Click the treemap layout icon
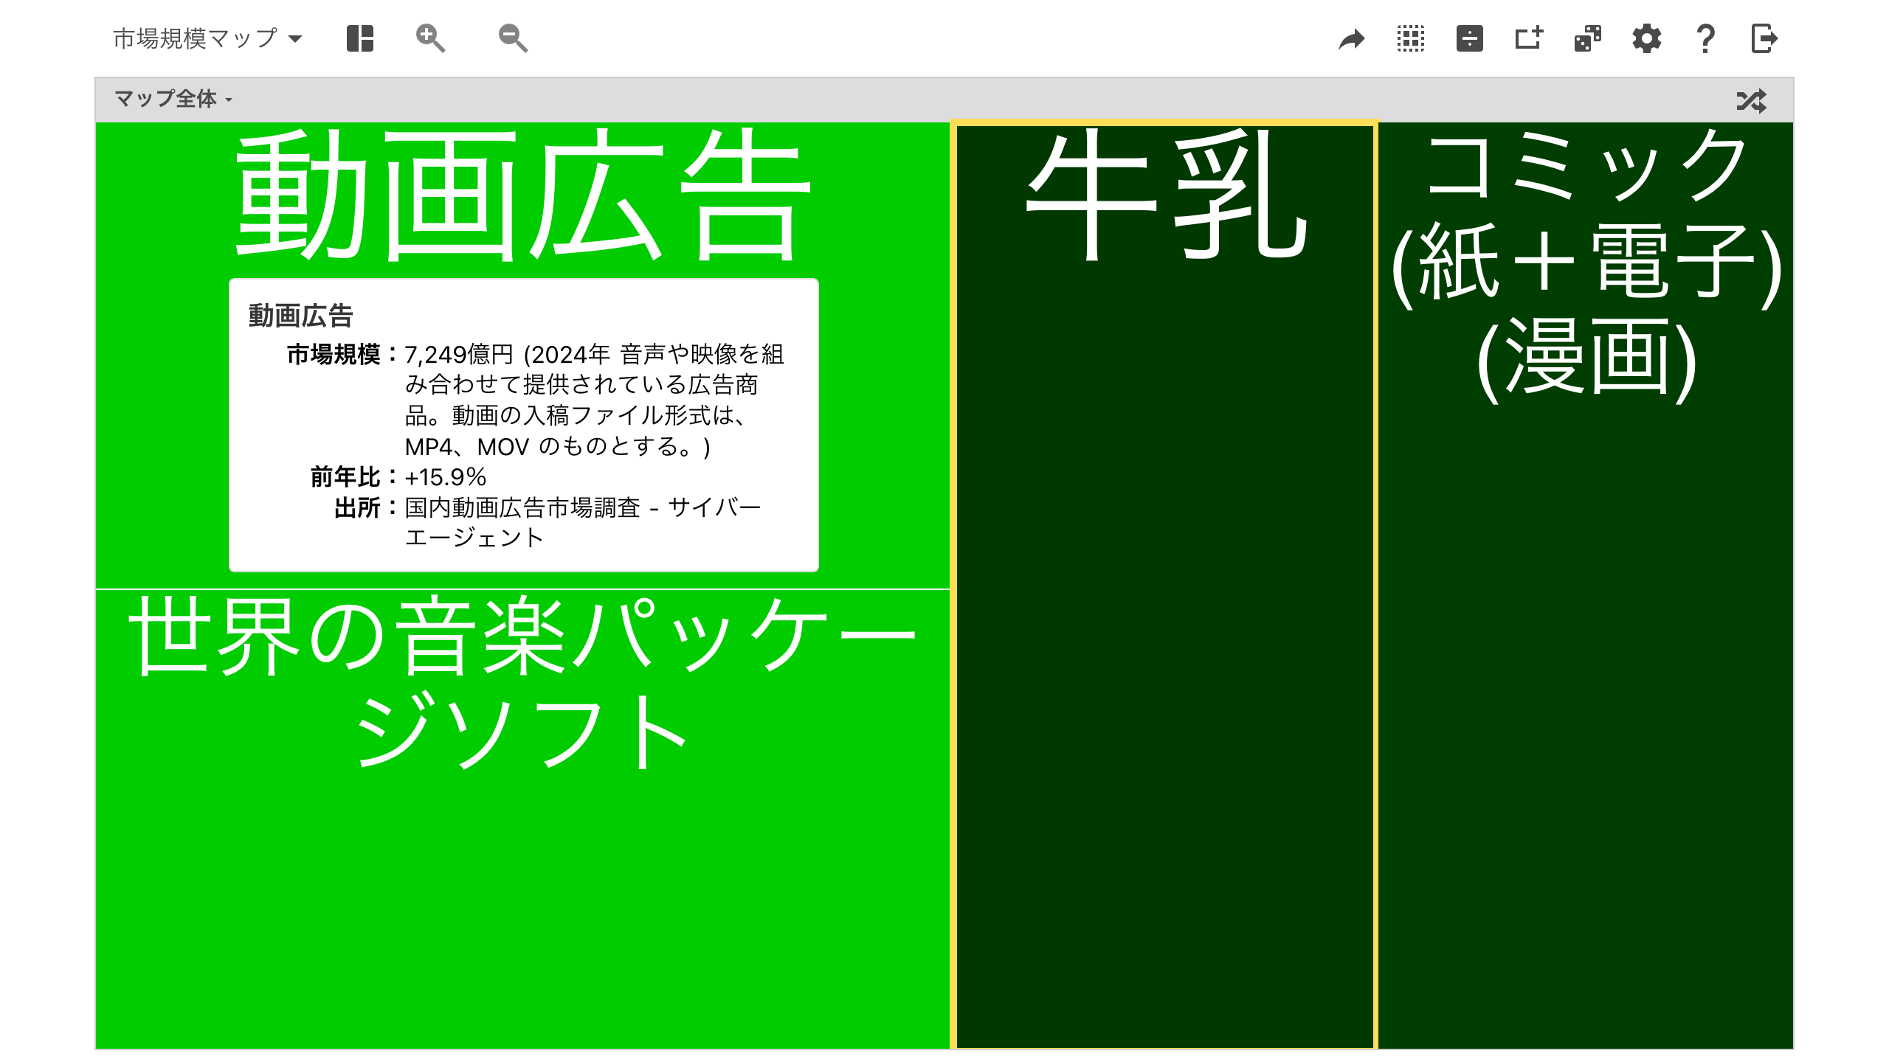The width and height of the screenshot is (1889, 1062). 360,38
